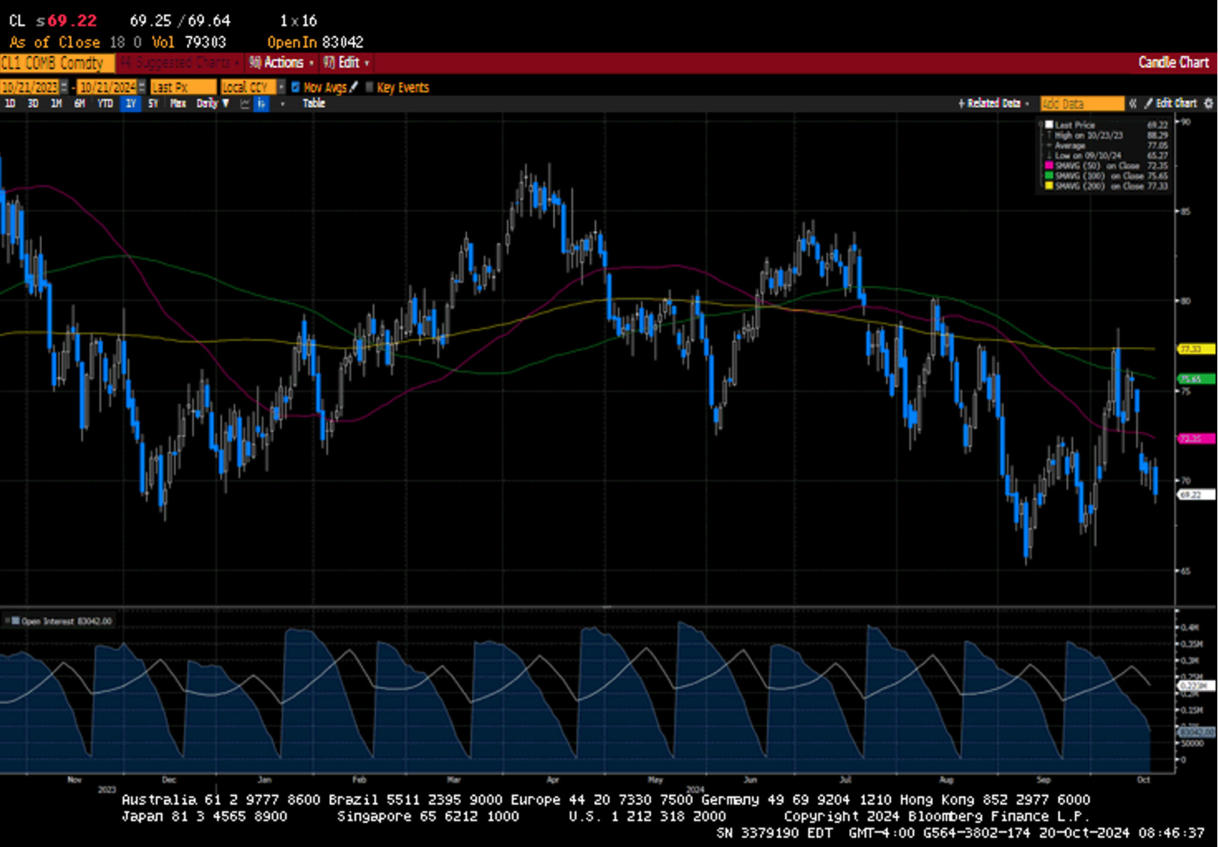Select the 5Y time range button
Viewport: 1218px width, 847px height.
tap(153, 104)
